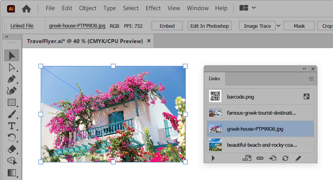Viewport: 333px width, 180px height.
Task: Open the View menu
Action: click(x=174, y=8)
